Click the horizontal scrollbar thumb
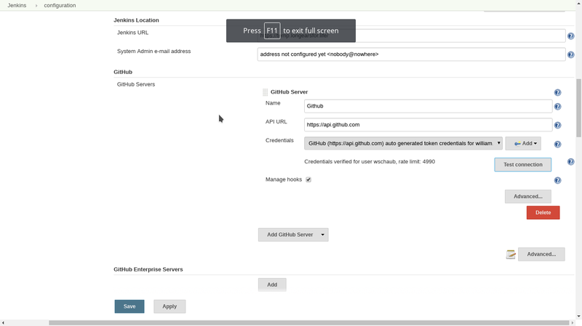The width and height of the screenshot is (582, 326). tap(308, 323)
